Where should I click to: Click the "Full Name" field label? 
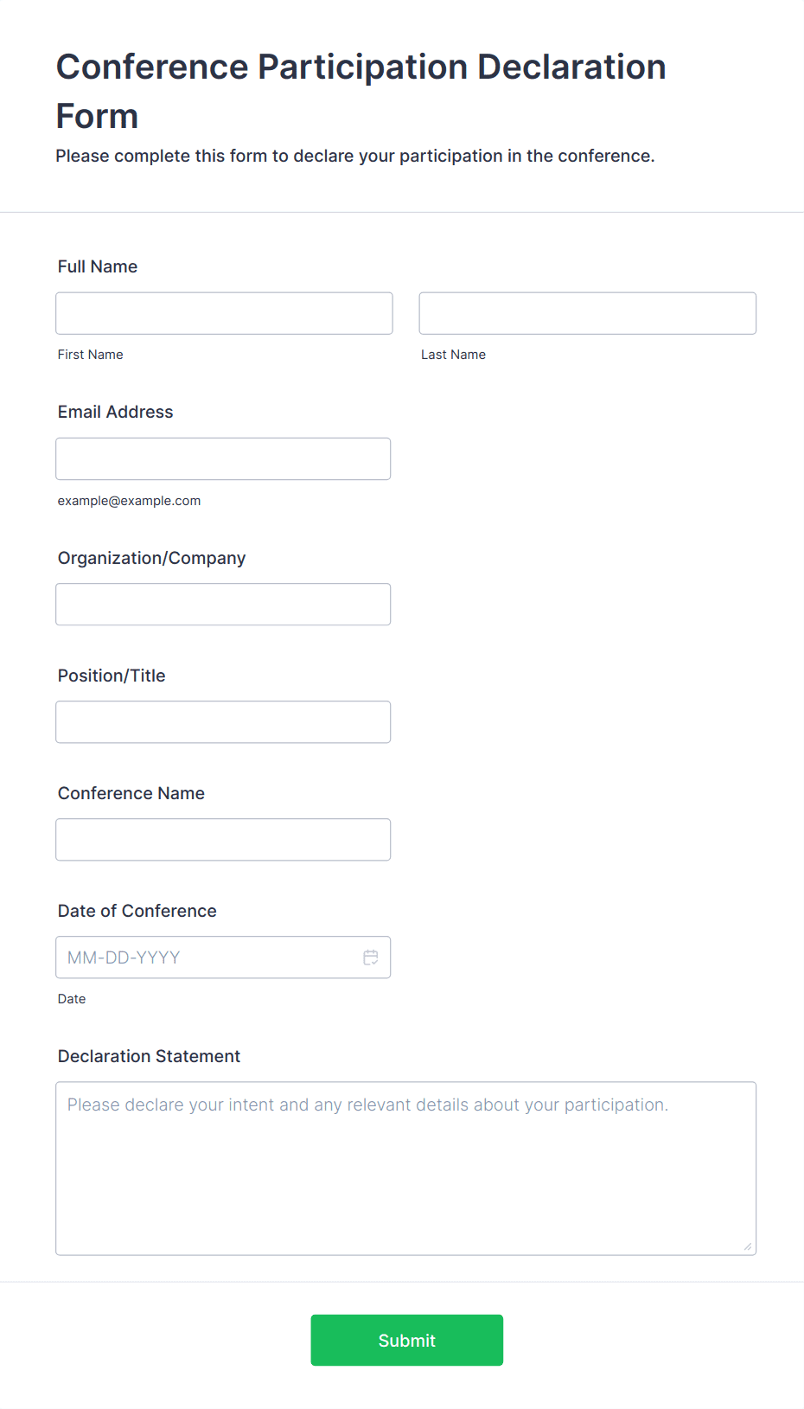pos(98,266)
